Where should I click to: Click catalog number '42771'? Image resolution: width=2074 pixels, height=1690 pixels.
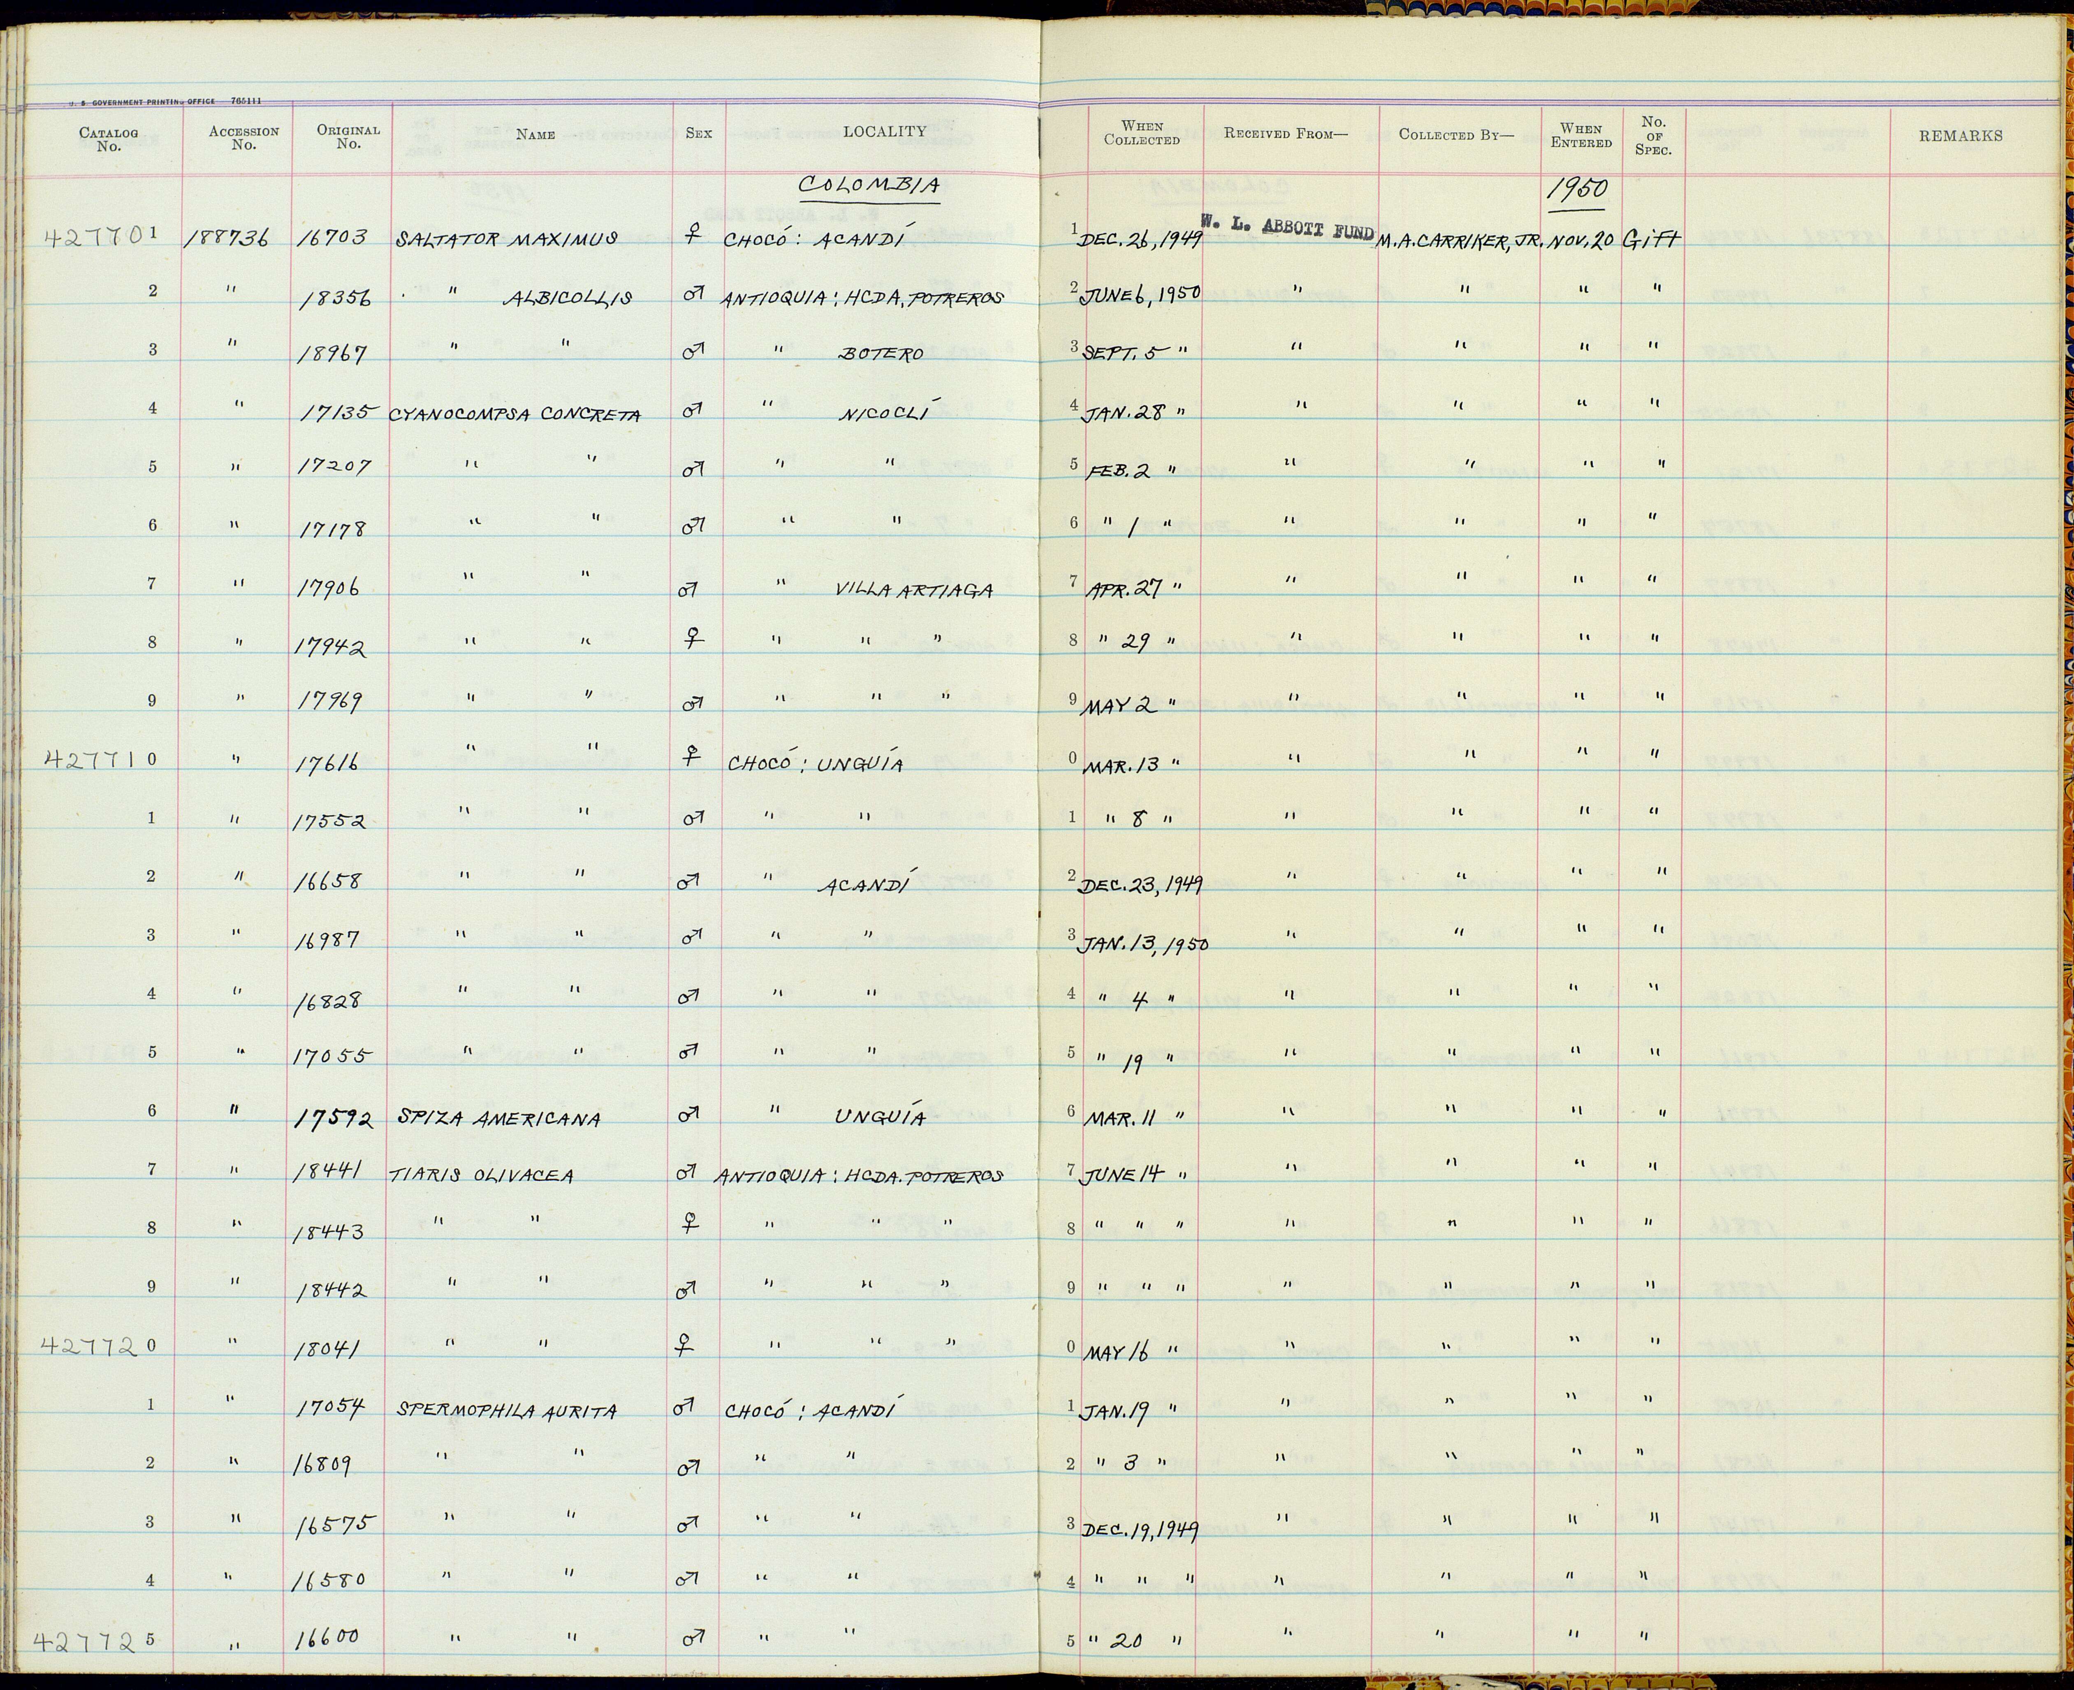[92, 759]
